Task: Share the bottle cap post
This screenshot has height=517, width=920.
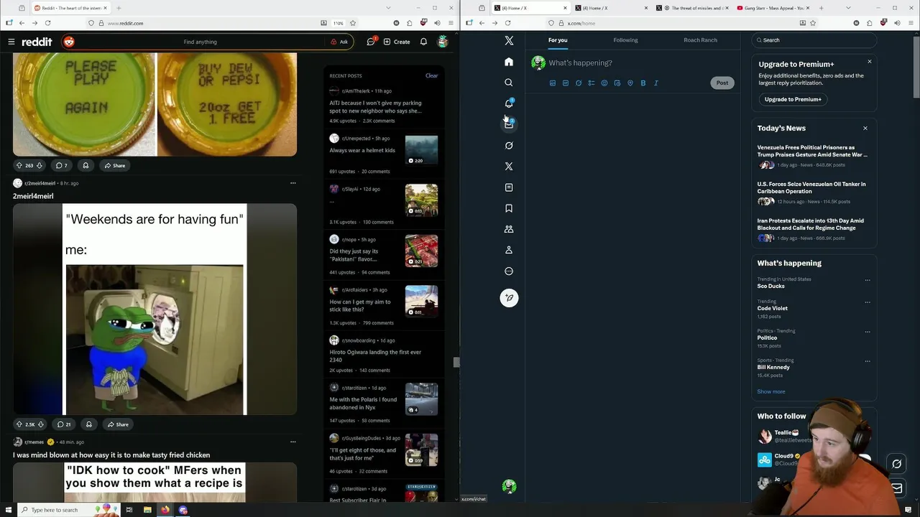Action: coord(114,165)
